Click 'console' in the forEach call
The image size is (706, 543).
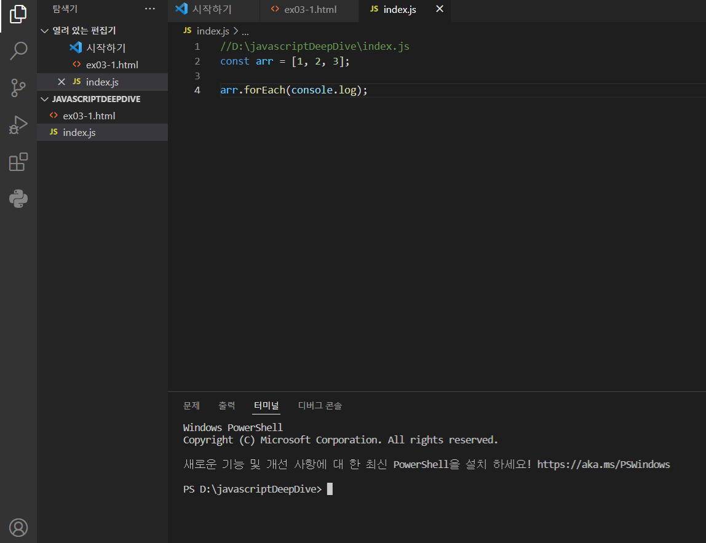point(312,90)
